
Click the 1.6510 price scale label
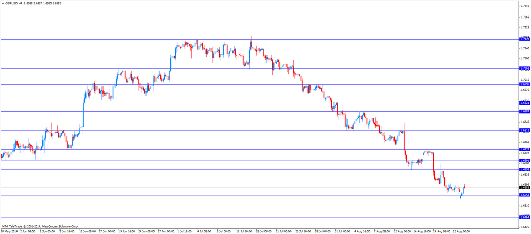(x=525, y=205)
